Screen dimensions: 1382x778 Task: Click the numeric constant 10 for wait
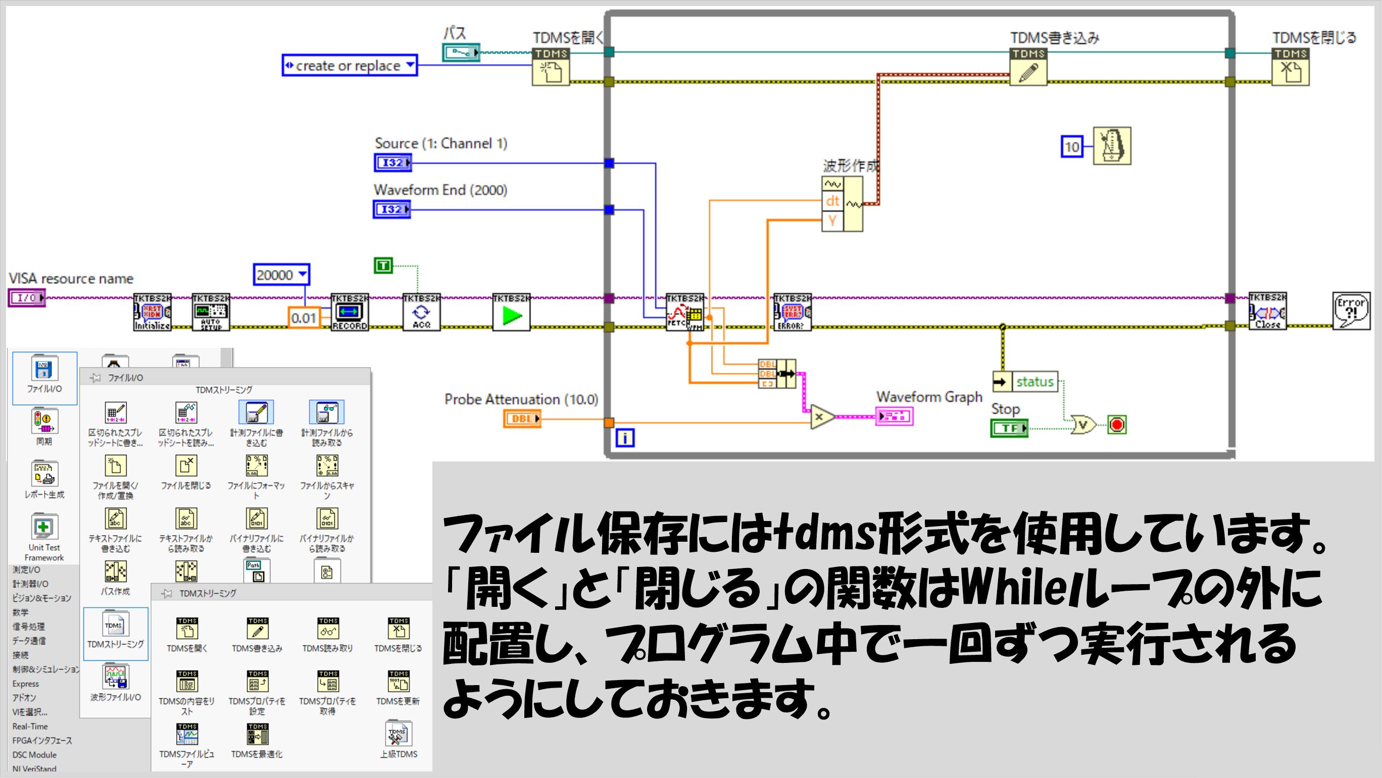[x=1072, y=147]
